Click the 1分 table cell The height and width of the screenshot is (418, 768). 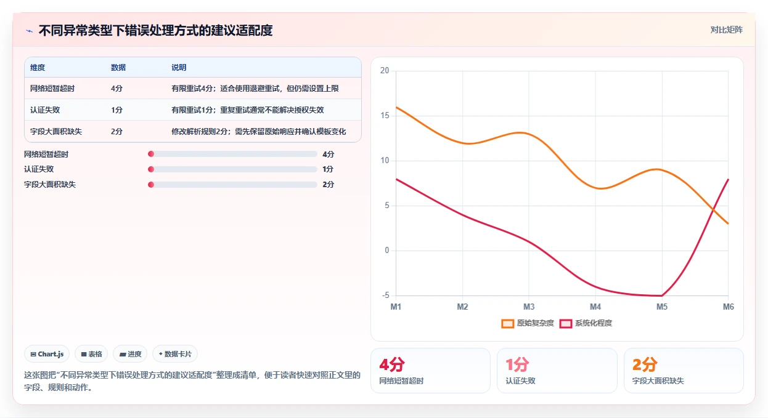point(117,110)
